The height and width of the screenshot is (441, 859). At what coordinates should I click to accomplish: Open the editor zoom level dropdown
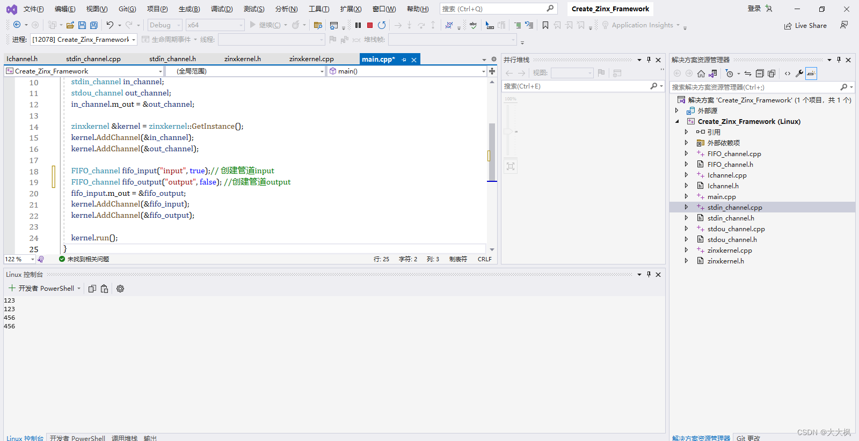click(x=32, y=259)
